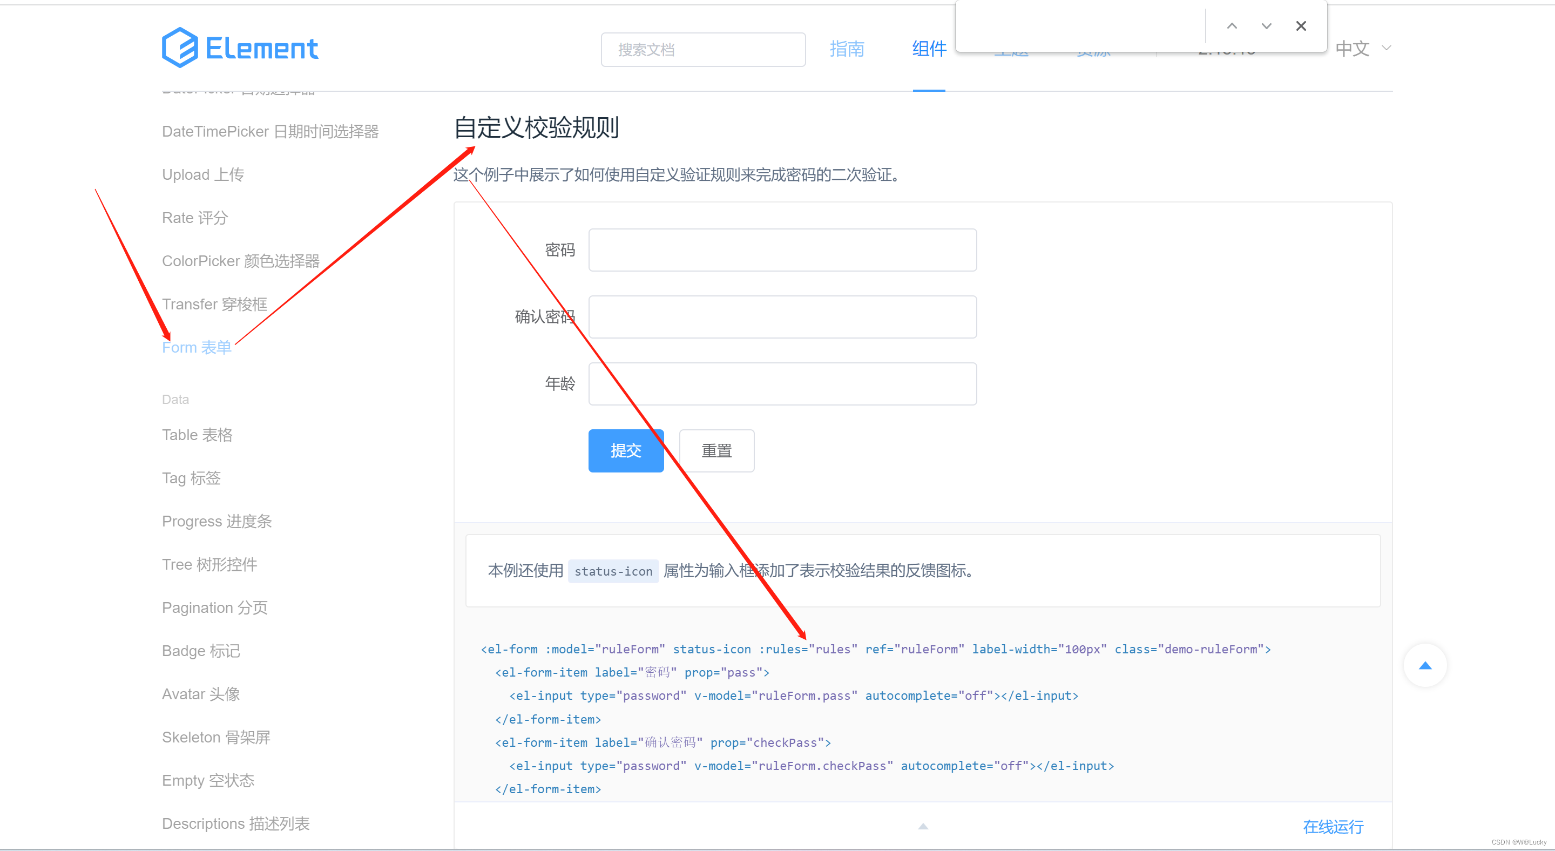Focus the 搜索文档 search field
The width and height of the screenshot is (1555, 851).
[x=702, y=50]
